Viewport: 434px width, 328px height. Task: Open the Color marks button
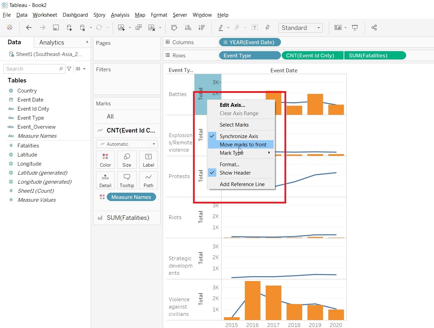tap(105, 160)
